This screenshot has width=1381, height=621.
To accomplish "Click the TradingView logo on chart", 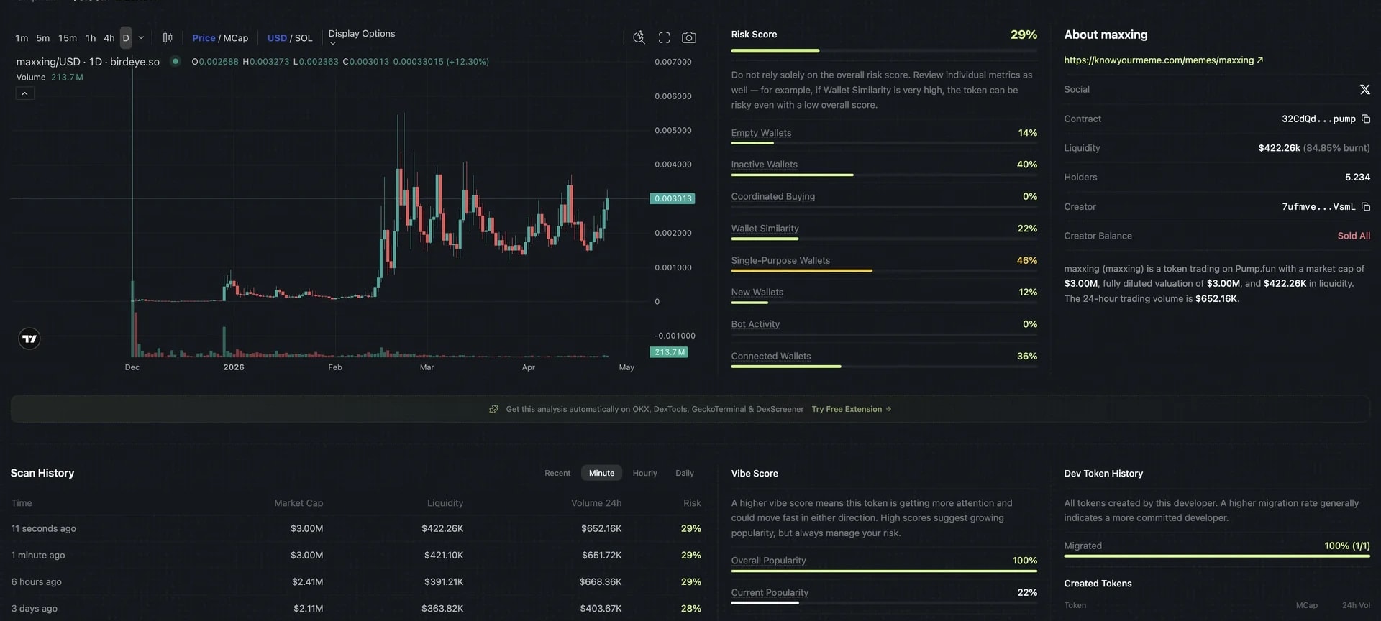I will click(29, 339).
